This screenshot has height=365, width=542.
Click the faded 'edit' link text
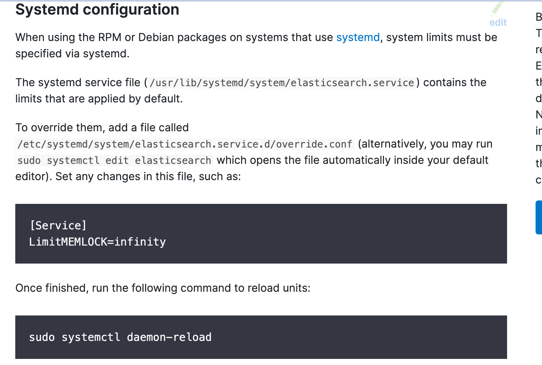click(498, 22)
